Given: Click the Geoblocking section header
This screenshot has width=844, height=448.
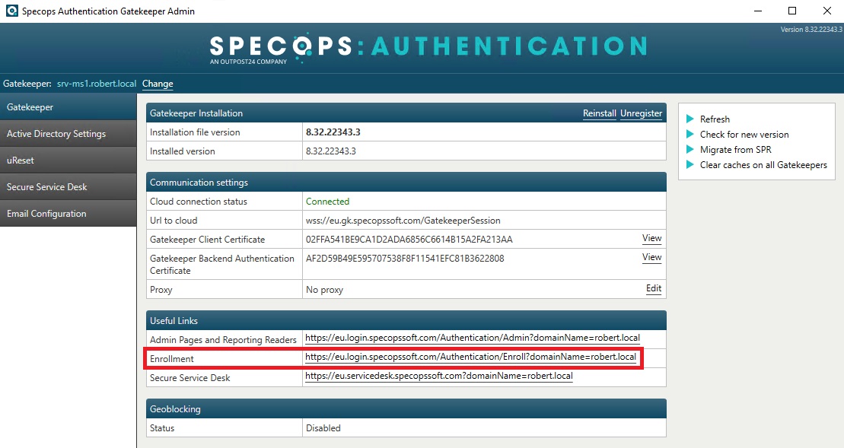Looking at the screenshot, I should click(x=406, y=408).
